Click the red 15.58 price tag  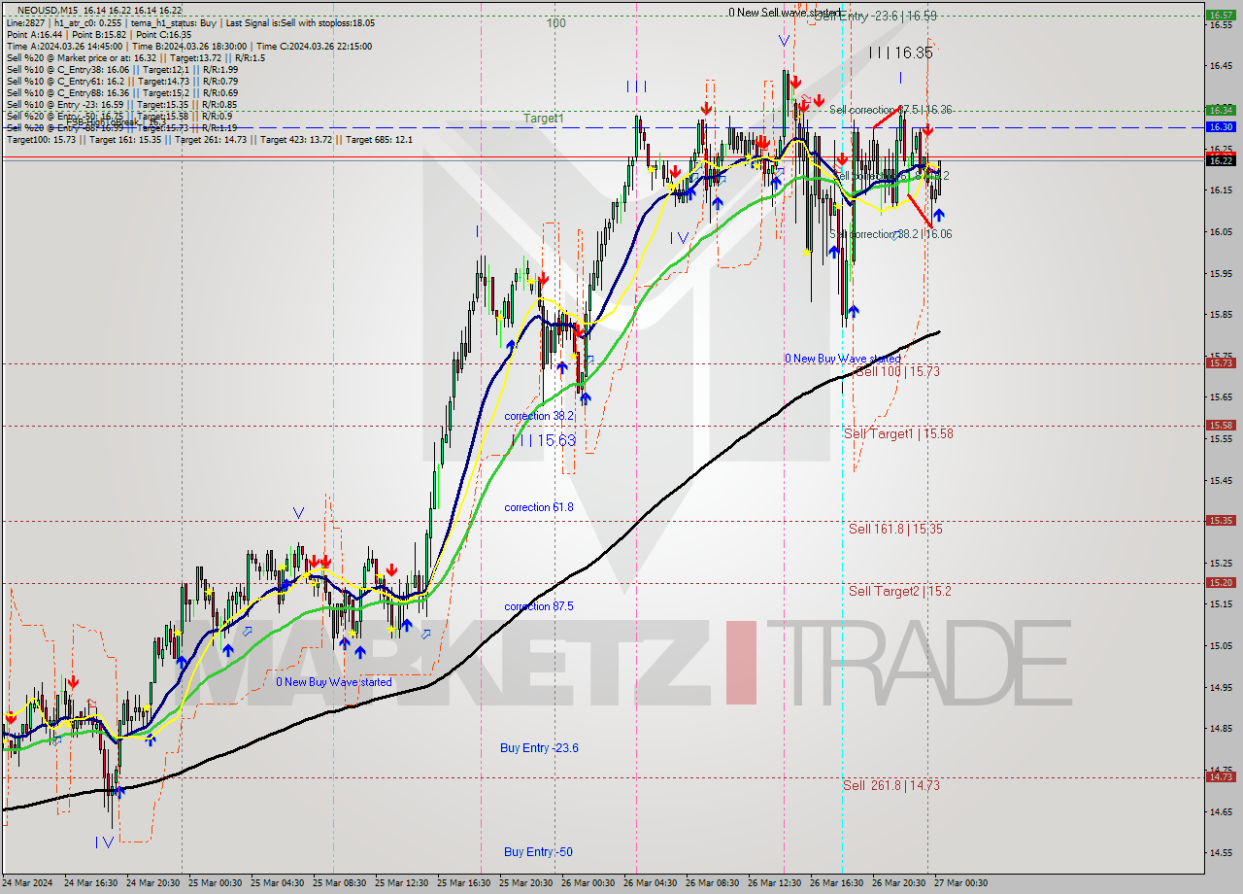tap(1220, 426)
